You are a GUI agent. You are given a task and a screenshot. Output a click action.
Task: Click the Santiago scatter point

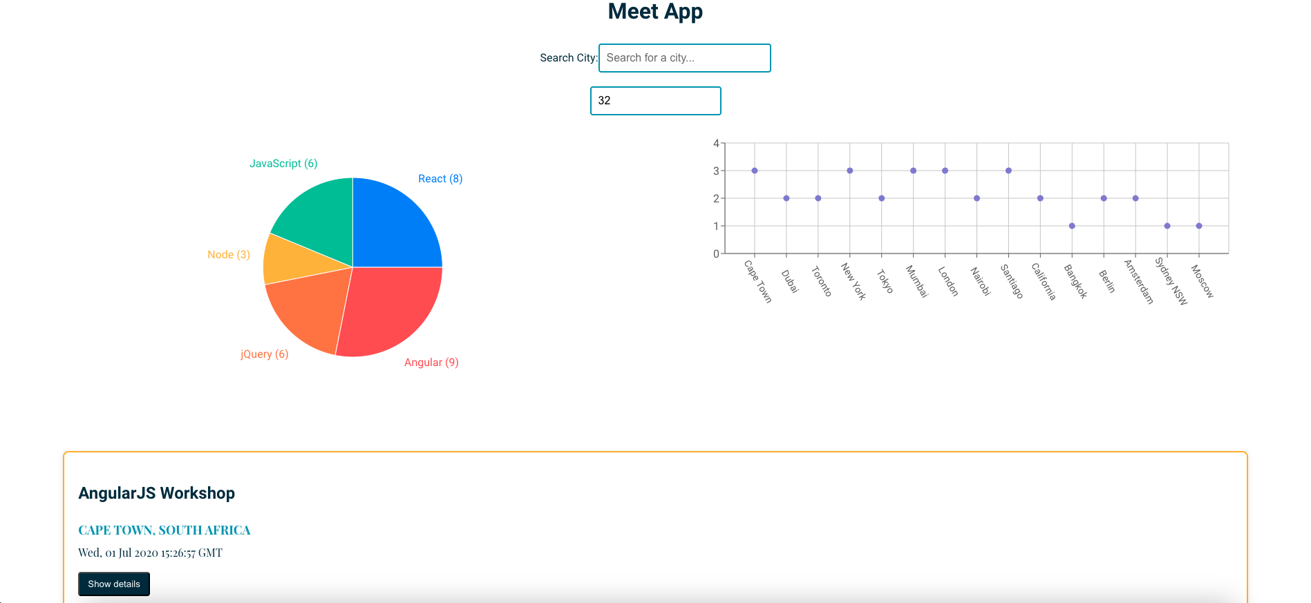[x=1009, y=171]
